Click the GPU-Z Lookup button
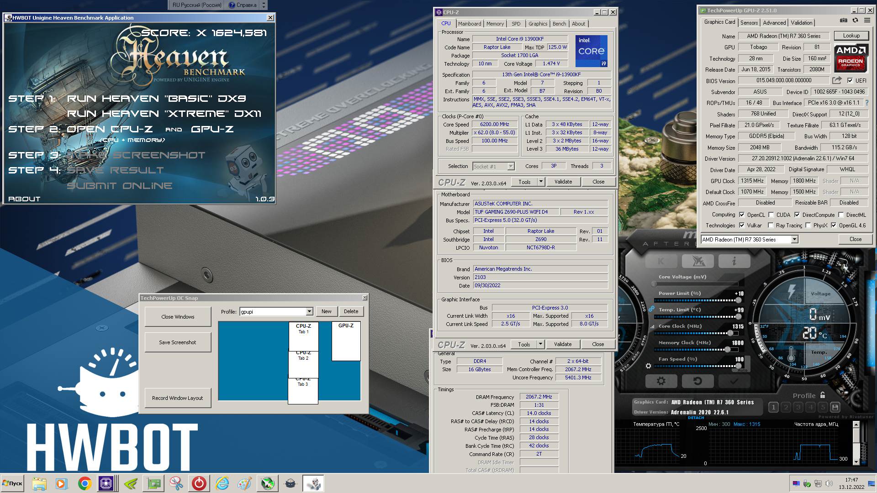The width and height of the screenshot is (877, 493). pos(851,36)
